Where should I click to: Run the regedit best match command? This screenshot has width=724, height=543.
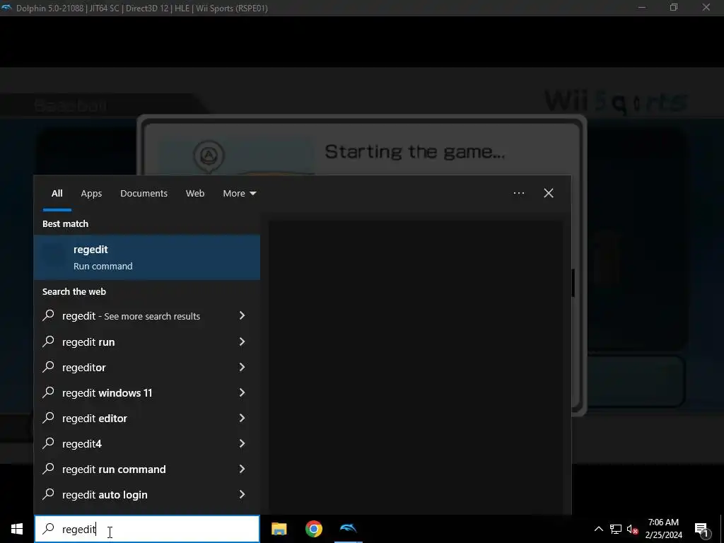coord(147,257)
